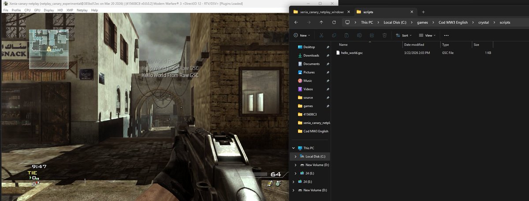Screen dimensions: 529x201
Task: Open Xenia's Display menu
Action: click(49, 10)
